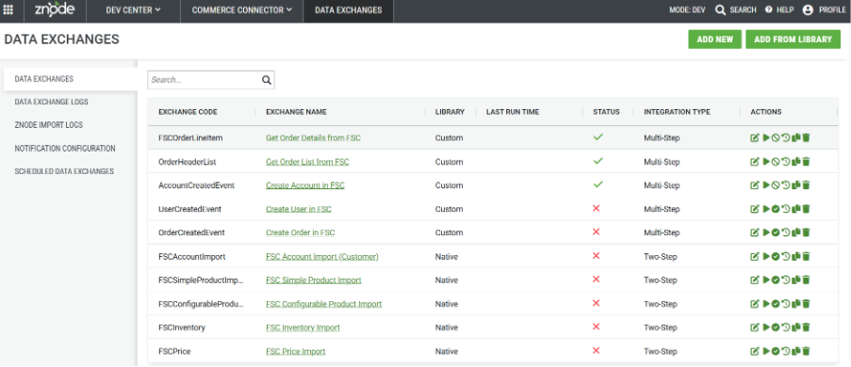Open Create Account in FSC link
The image size is (851, 367).
click(x=305, y=185)
